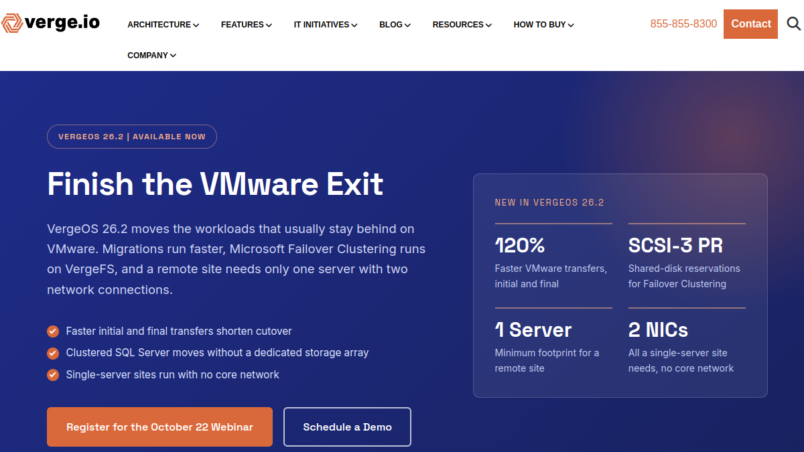This screenshot has height=452, width=804.
Task: Call the 855-855-8300 phone link
Action: pyautogui.click(x=683, y=24)
